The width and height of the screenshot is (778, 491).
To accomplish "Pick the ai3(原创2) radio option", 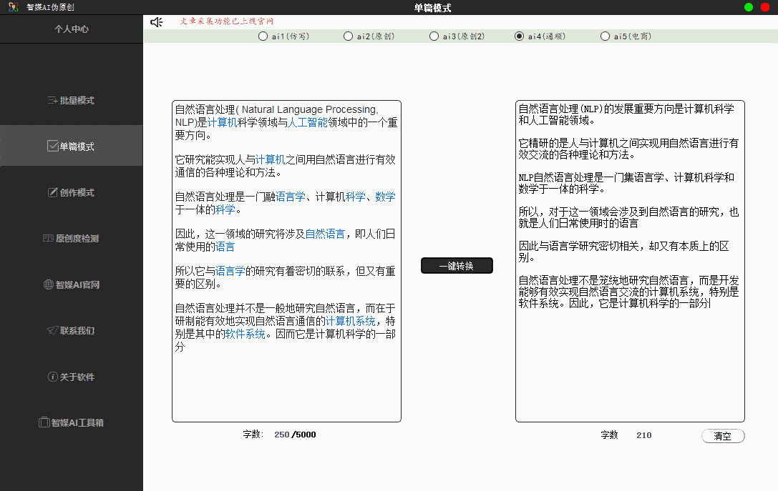I will pyautogui.click(x=434, y=36).
